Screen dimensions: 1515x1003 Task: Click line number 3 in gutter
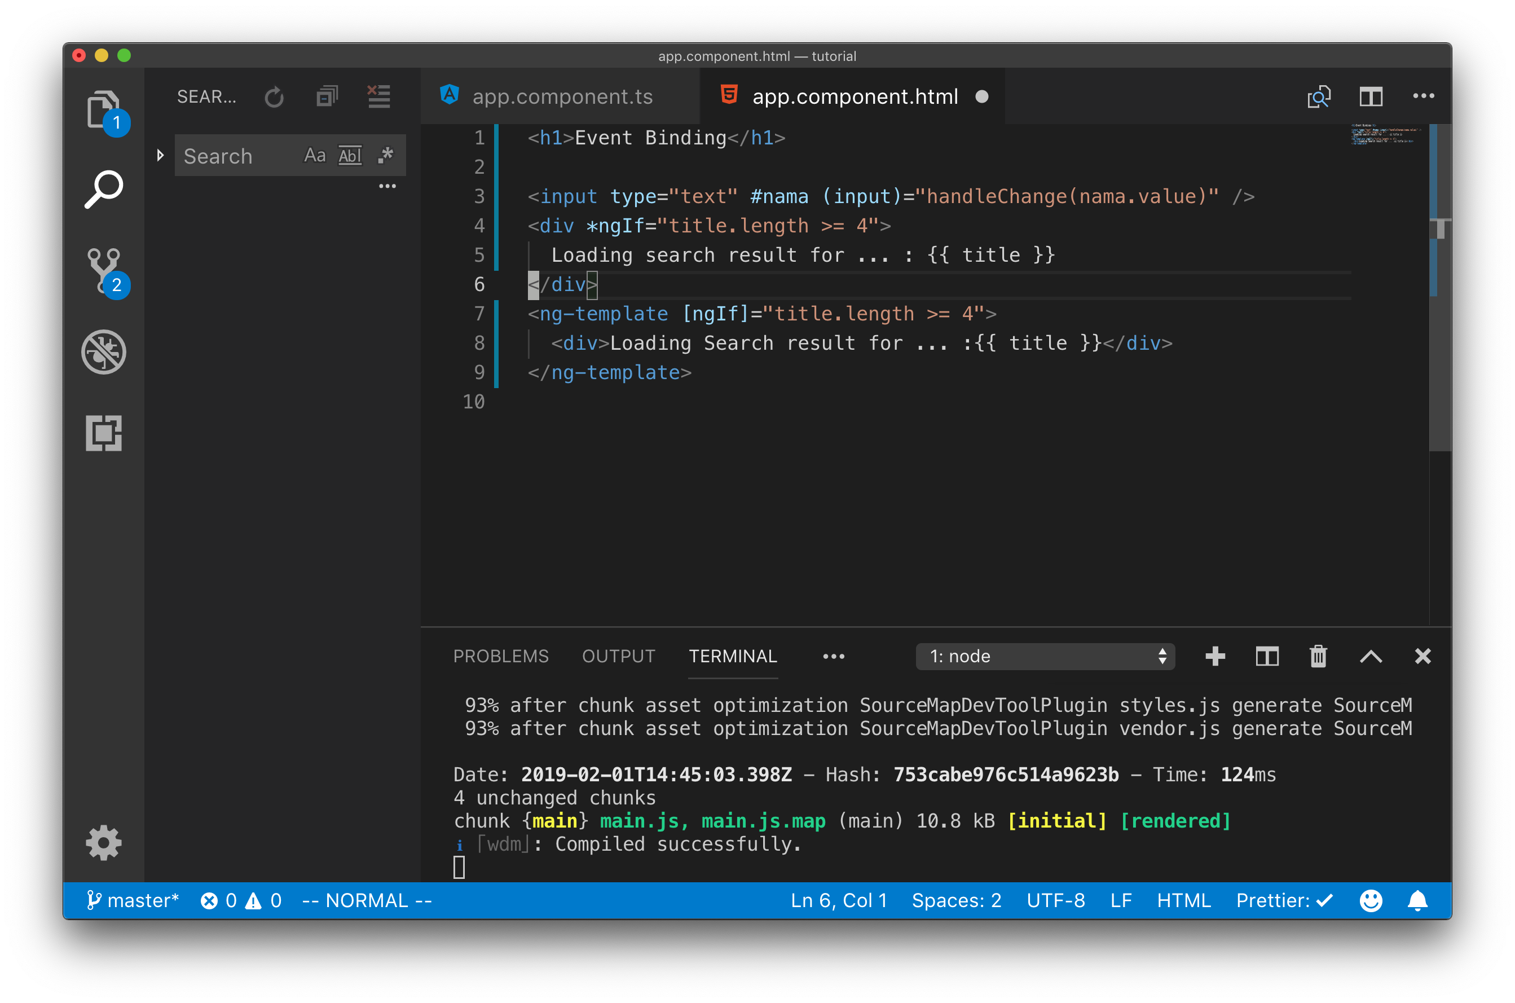coord(479,196)
